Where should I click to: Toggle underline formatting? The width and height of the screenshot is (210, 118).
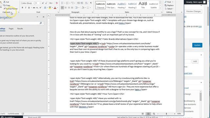(29, 8)
